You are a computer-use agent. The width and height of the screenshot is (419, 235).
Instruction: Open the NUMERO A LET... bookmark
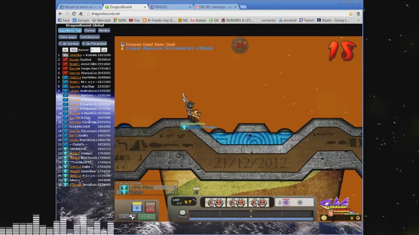pos(237,20)
